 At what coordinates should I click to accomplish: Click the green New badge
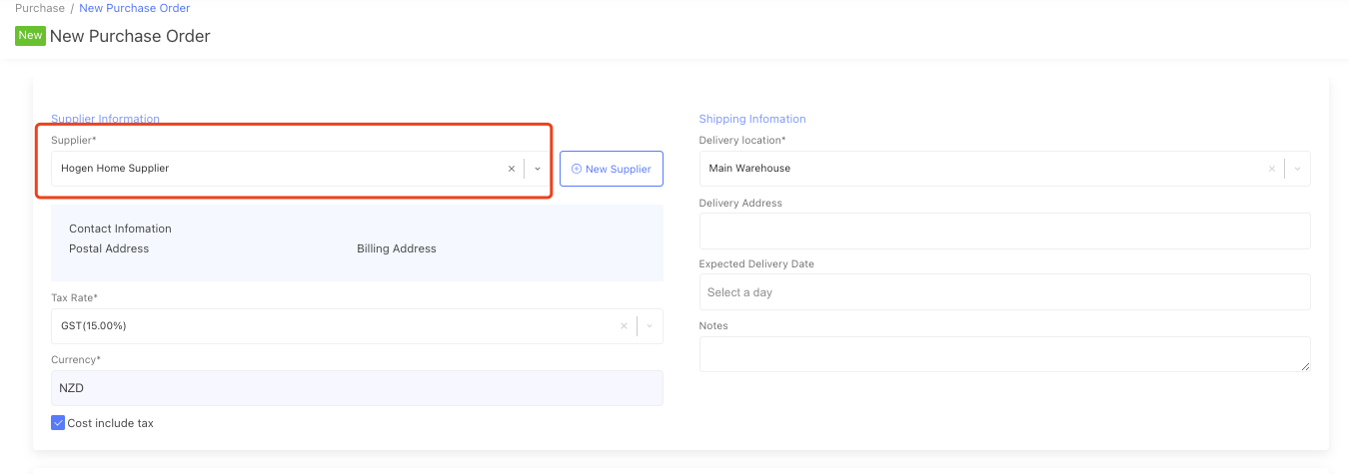[30, 36]
